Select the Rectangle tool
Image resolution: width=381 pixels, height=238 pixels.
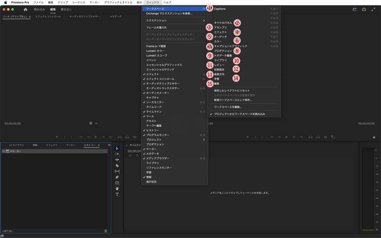click(x=117, y=183)
